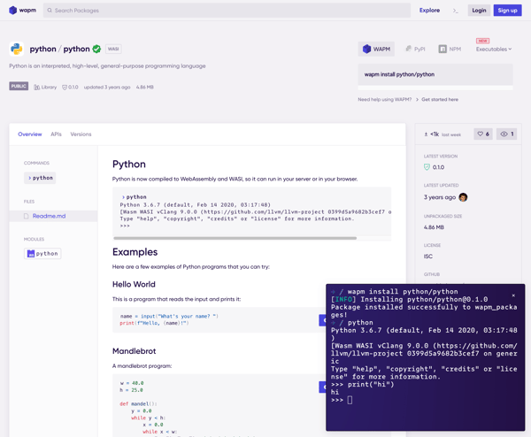531x437 pixels.
Task: Select the PyPI install tab
Action: click(415, 49)
